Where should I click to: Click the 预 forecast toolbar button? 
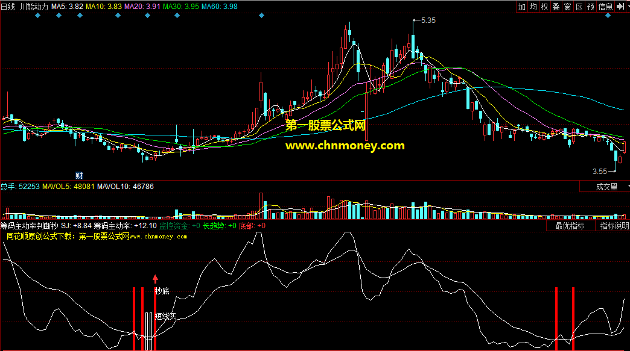591,7
